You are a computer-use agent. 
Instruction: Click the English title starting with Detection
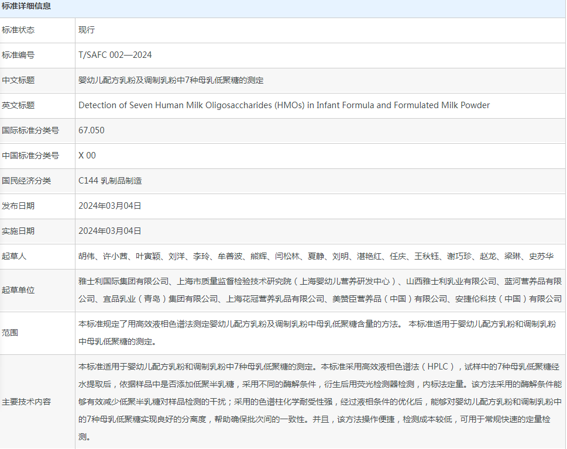coord(284,105)
